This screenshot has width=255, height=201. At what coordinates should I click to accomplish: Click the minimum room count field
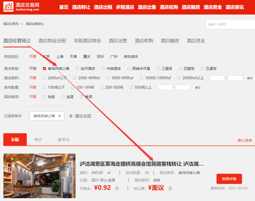(165, 87)
